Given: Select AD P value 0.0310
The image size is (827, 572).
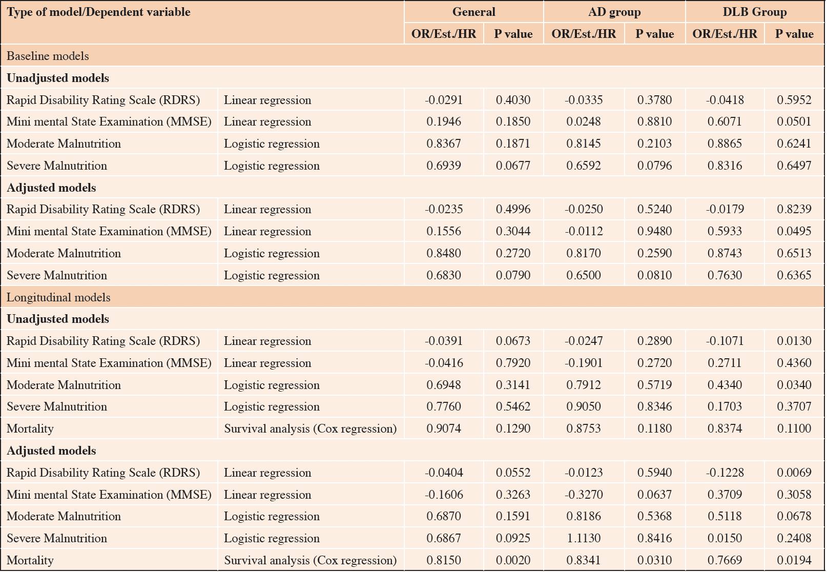Looking at the screenshot, I should (654, 560).
